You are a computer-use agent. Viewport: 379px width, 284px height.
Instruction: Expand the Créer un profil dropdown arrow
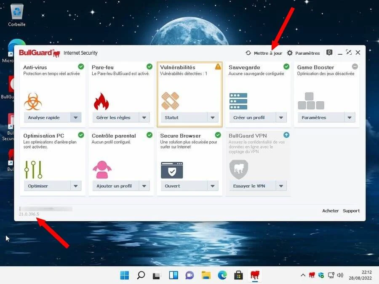(x=281, y=118)
